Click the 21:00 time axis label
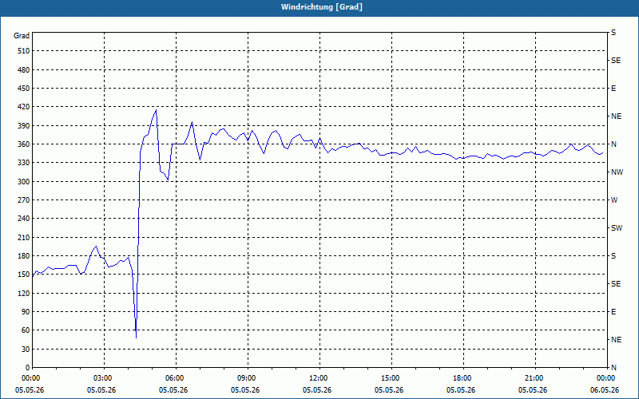The image size is (639, 399). click(x=535, y=378)
